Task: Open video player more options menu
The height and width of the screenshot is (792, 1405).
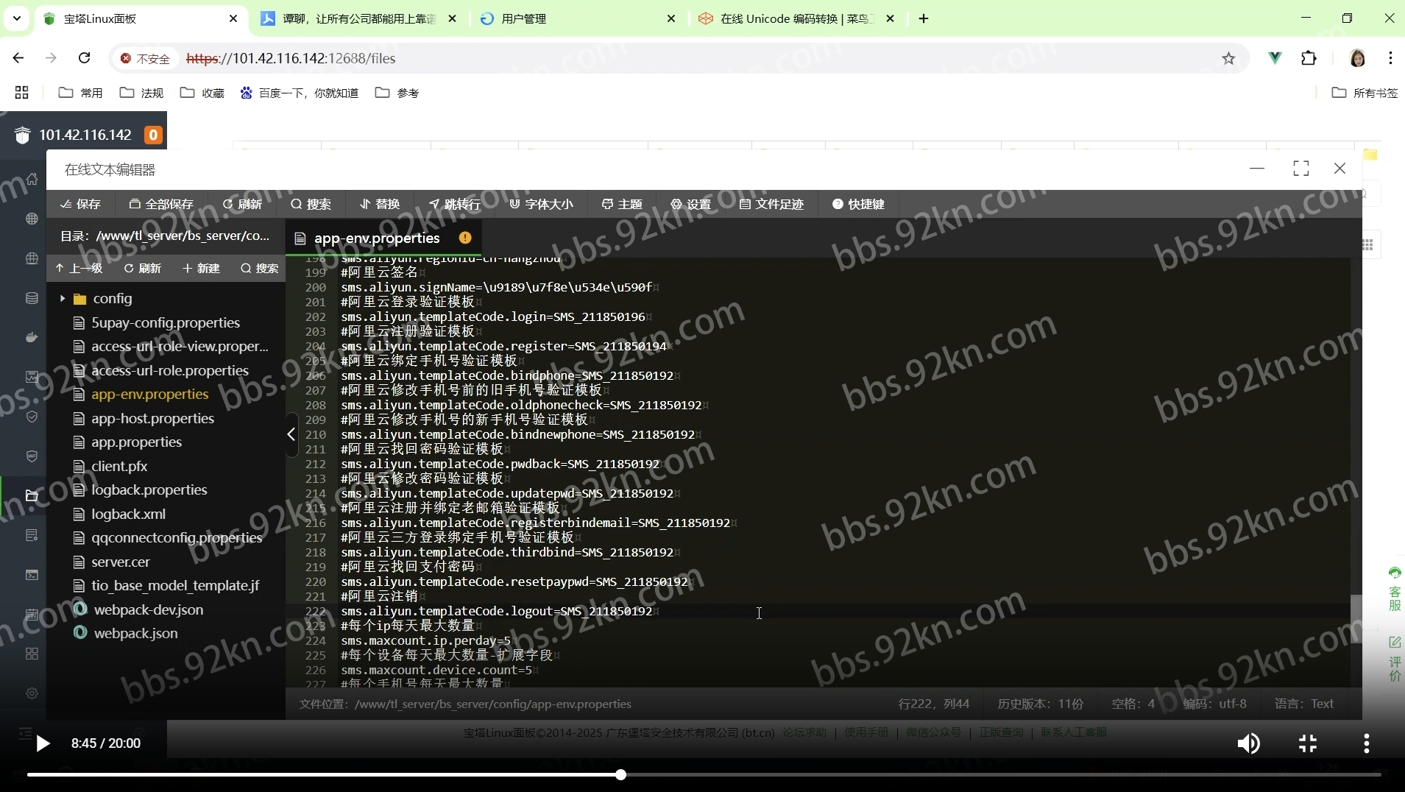Action: tap(1367, 743)
